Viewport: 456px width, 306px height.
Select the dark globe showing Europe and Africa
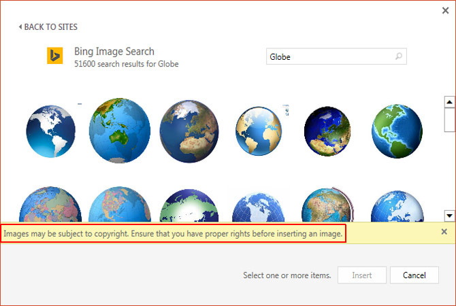click(x=189, y=131)
